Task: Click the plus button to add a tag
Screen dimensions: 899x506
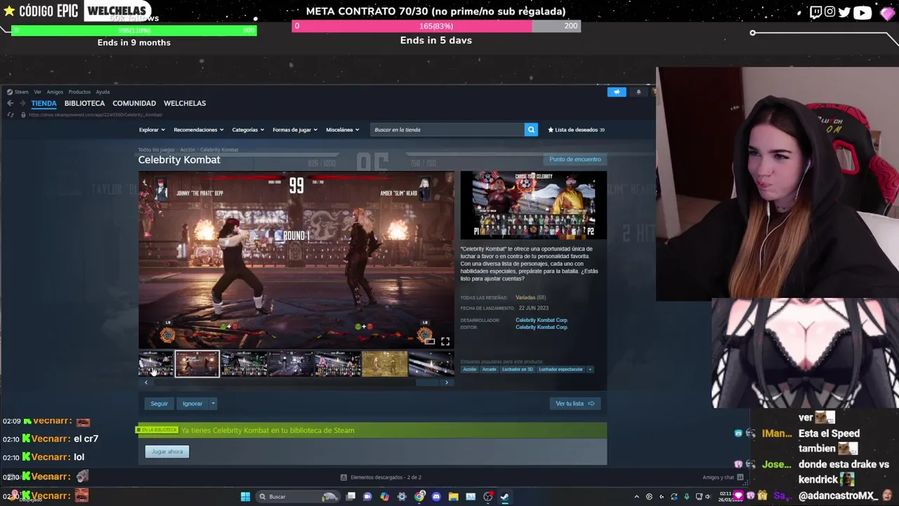Action: pyautogui.click(x=590, y=369)
